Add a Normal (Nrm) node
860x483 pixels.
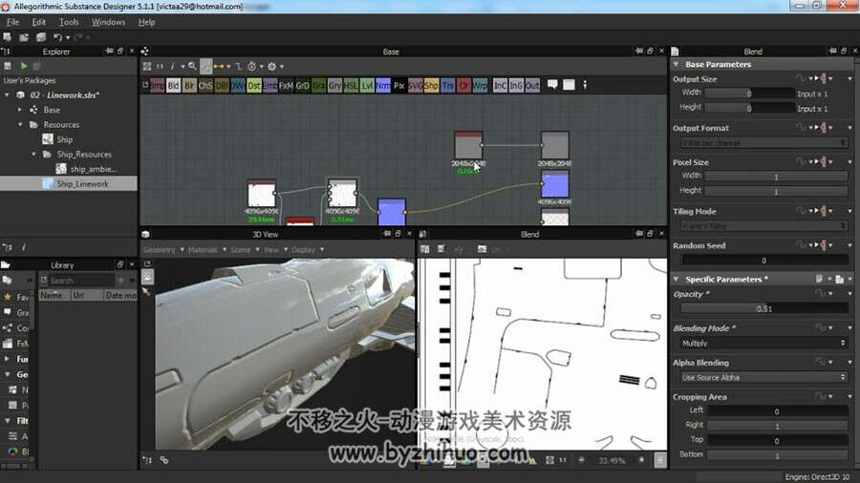[383, 85]
